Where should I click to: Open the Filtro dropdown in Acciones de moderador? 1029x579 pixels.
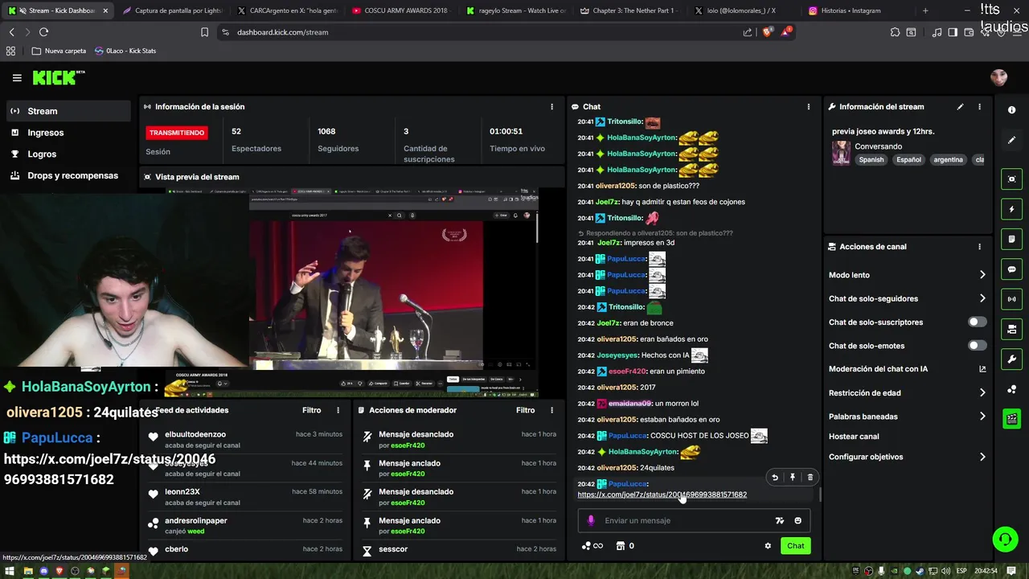pyautogui.click(x=525, y=410)
